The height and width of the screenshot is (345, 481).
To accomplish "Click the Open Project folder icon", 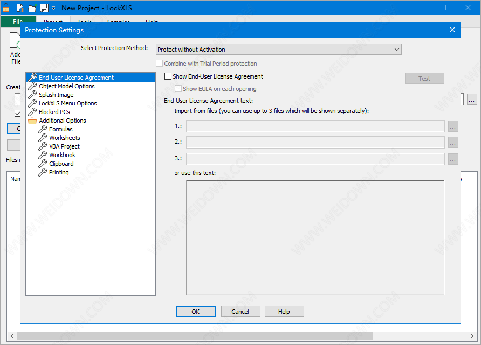I will point(32,8).
